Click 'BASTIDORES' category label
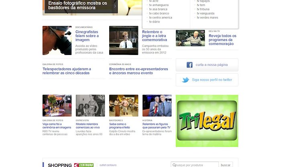 [116, 120]
